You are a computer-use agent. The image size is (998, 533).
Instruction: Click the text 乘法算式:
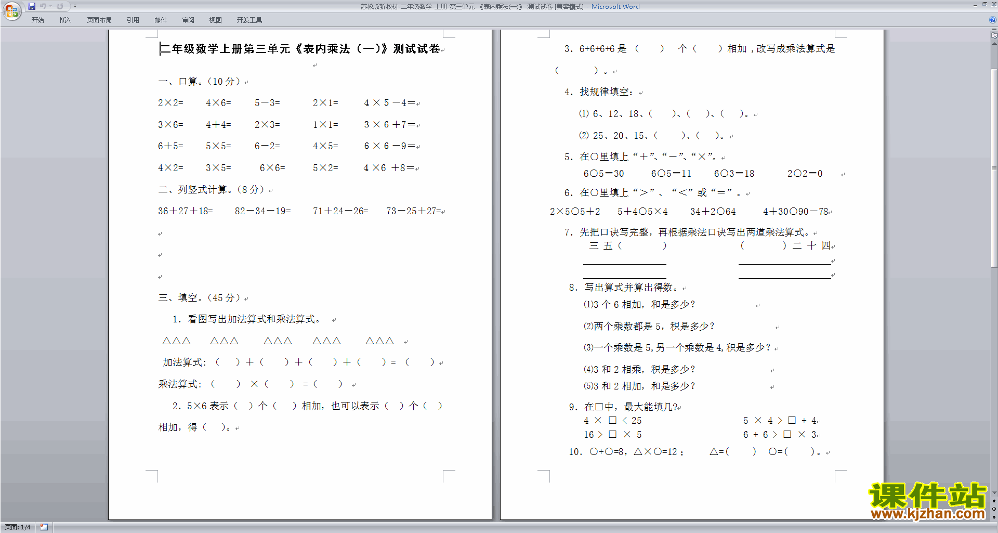[x=180, y=384]
